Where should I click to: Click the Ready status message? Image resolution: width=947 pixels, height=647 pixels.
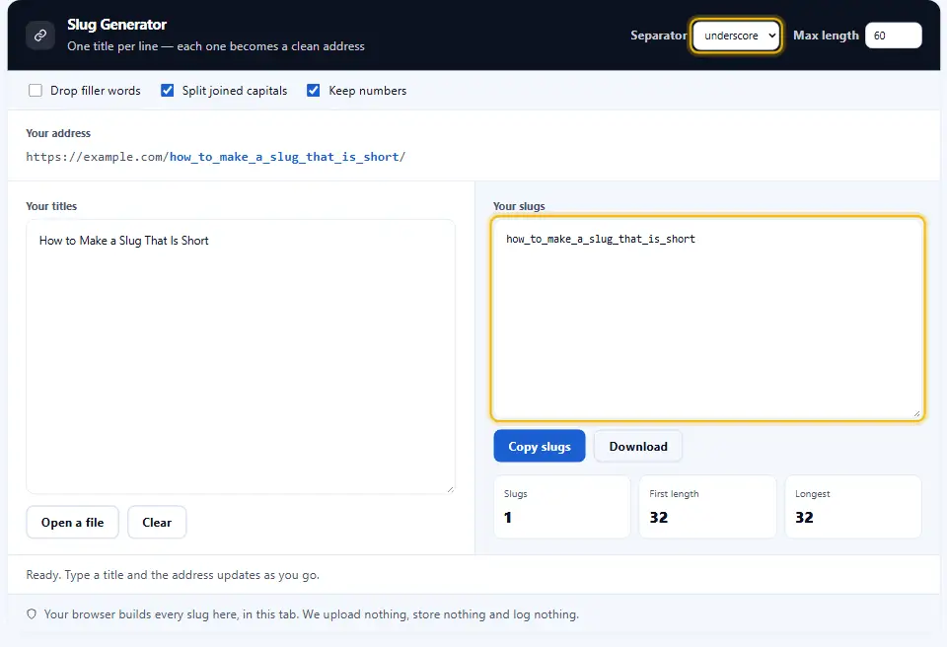click(173, 575)
